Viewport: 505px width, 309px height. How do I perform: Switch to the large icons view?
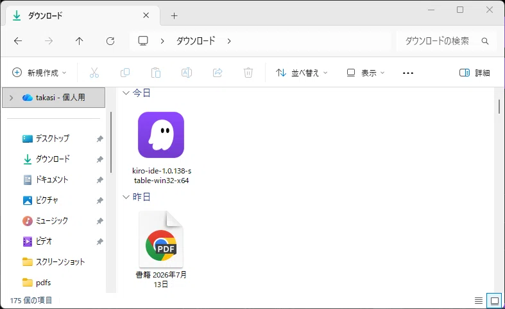(x=494, y=301)
